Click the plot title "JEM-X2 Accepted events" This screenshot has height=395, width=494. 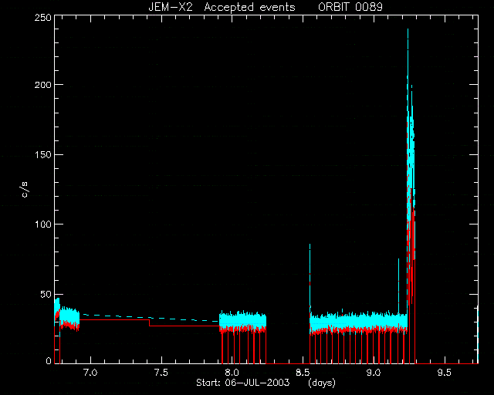coord(222,7)
